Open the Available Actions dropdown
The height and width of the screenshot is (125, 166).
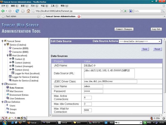click(x=140, y=41)
